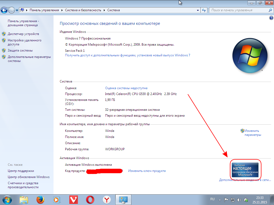Open Дополнительные параметры системы link
This screenshot has width=274, height=205.
29,59
